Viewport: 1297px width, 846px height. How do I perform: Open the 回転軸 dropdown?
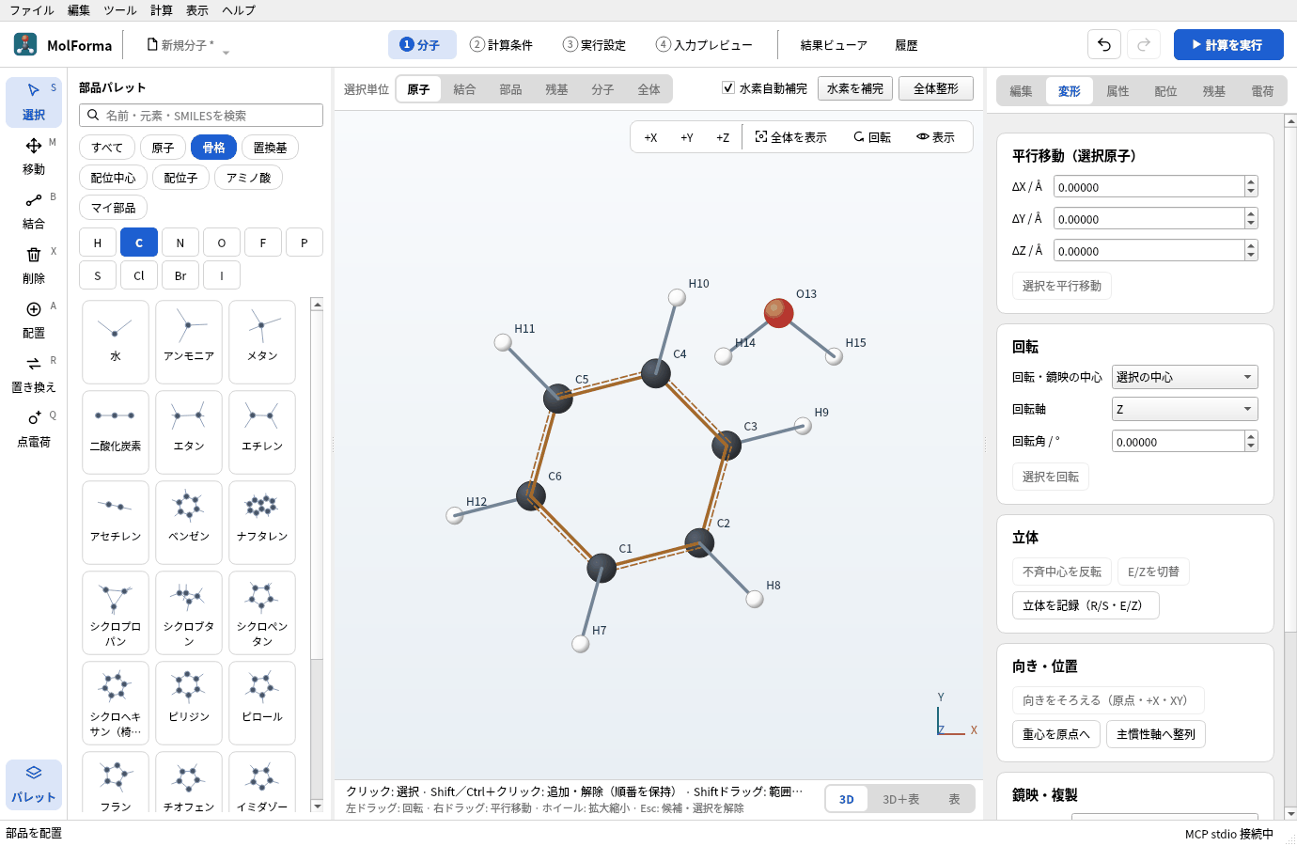[1184, 409]
